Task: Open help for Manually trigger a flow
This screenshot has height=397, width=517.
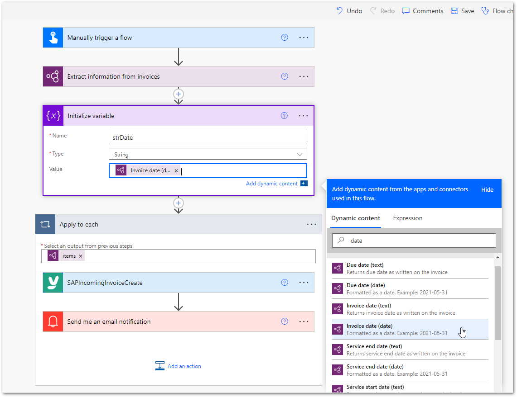Action: (285, 38)
